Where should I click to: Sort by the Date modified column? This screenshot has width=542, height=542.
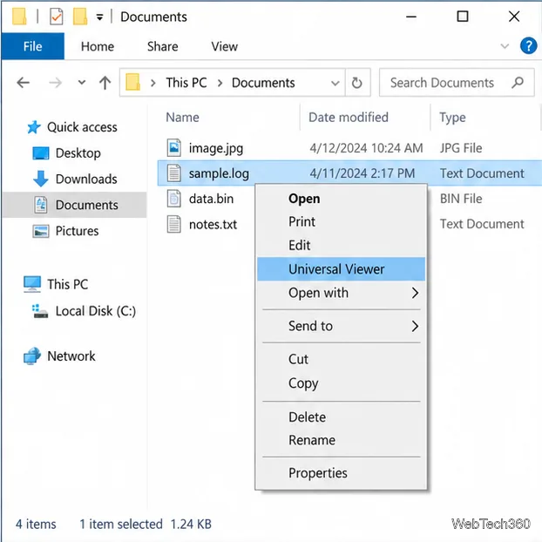click(349, 117)
